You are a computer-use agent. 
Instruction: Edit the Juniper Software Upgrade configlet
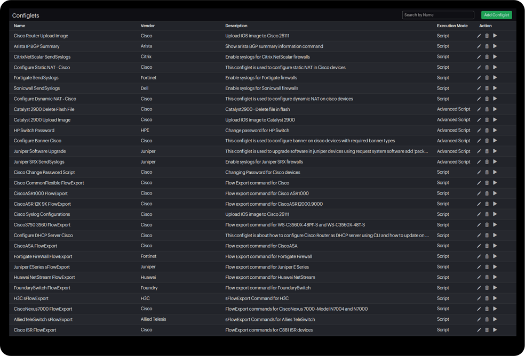coord(479,151)
